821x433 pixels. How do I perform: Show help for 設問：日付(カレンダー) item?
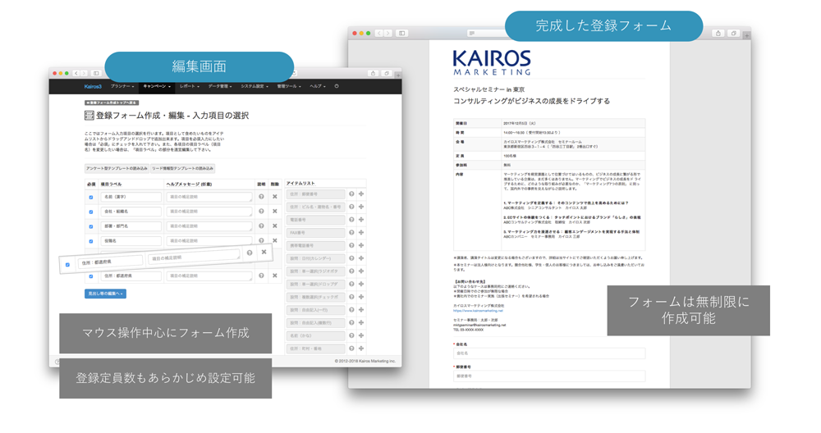(x=351, y=258)
